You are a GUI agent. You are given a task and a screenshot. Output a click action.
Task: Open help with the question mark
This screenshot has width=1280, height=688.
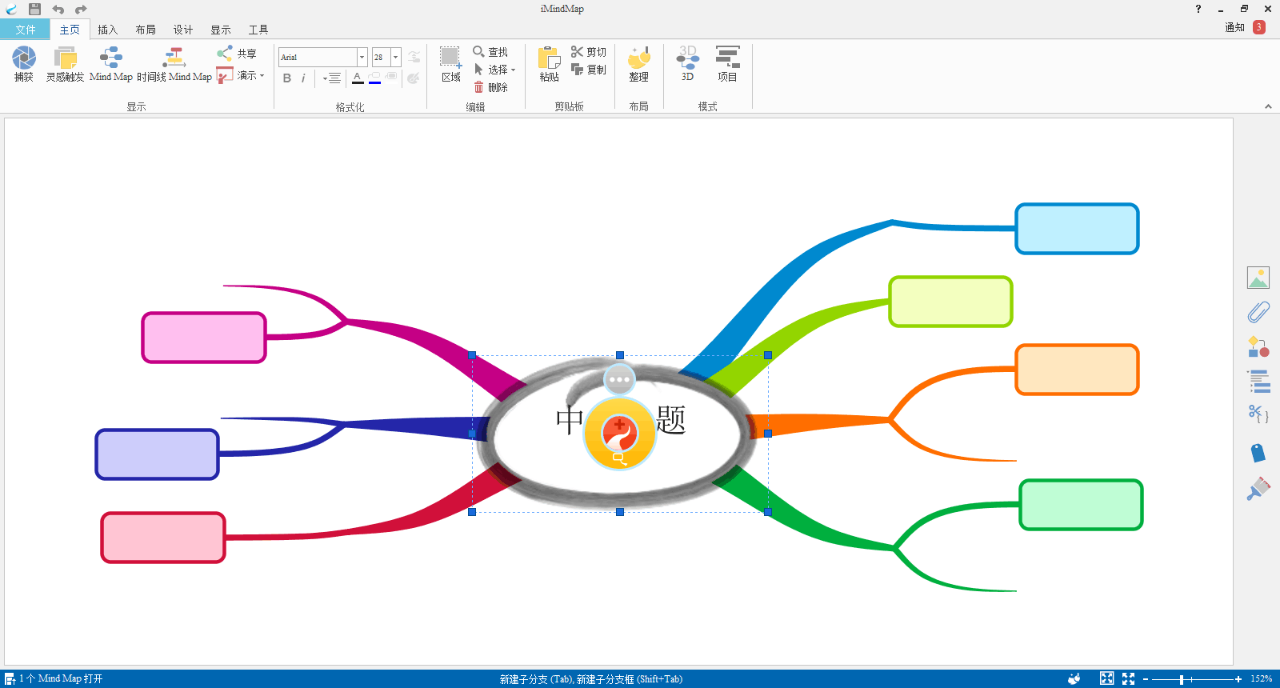[x=1198, y=9]
